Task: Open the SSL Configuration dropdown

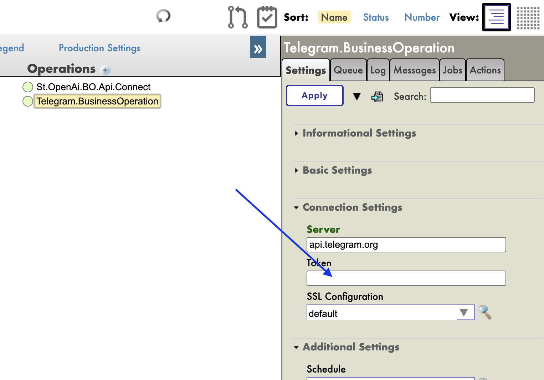Action: (x=463, y=313)
